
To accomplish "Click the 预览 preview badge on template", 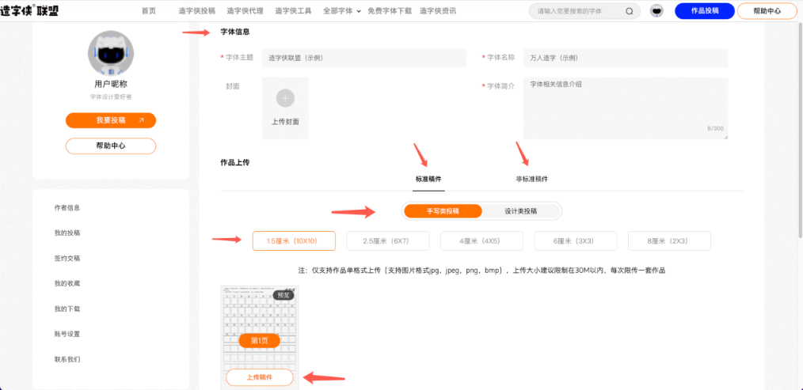I will tap(284, 295).
